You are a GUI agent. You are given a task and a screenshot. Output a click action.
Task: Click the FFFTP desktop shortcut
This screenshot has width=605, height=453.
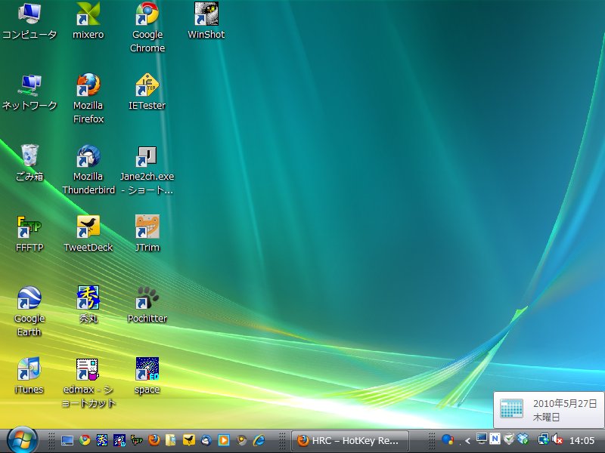click(29, 234)
